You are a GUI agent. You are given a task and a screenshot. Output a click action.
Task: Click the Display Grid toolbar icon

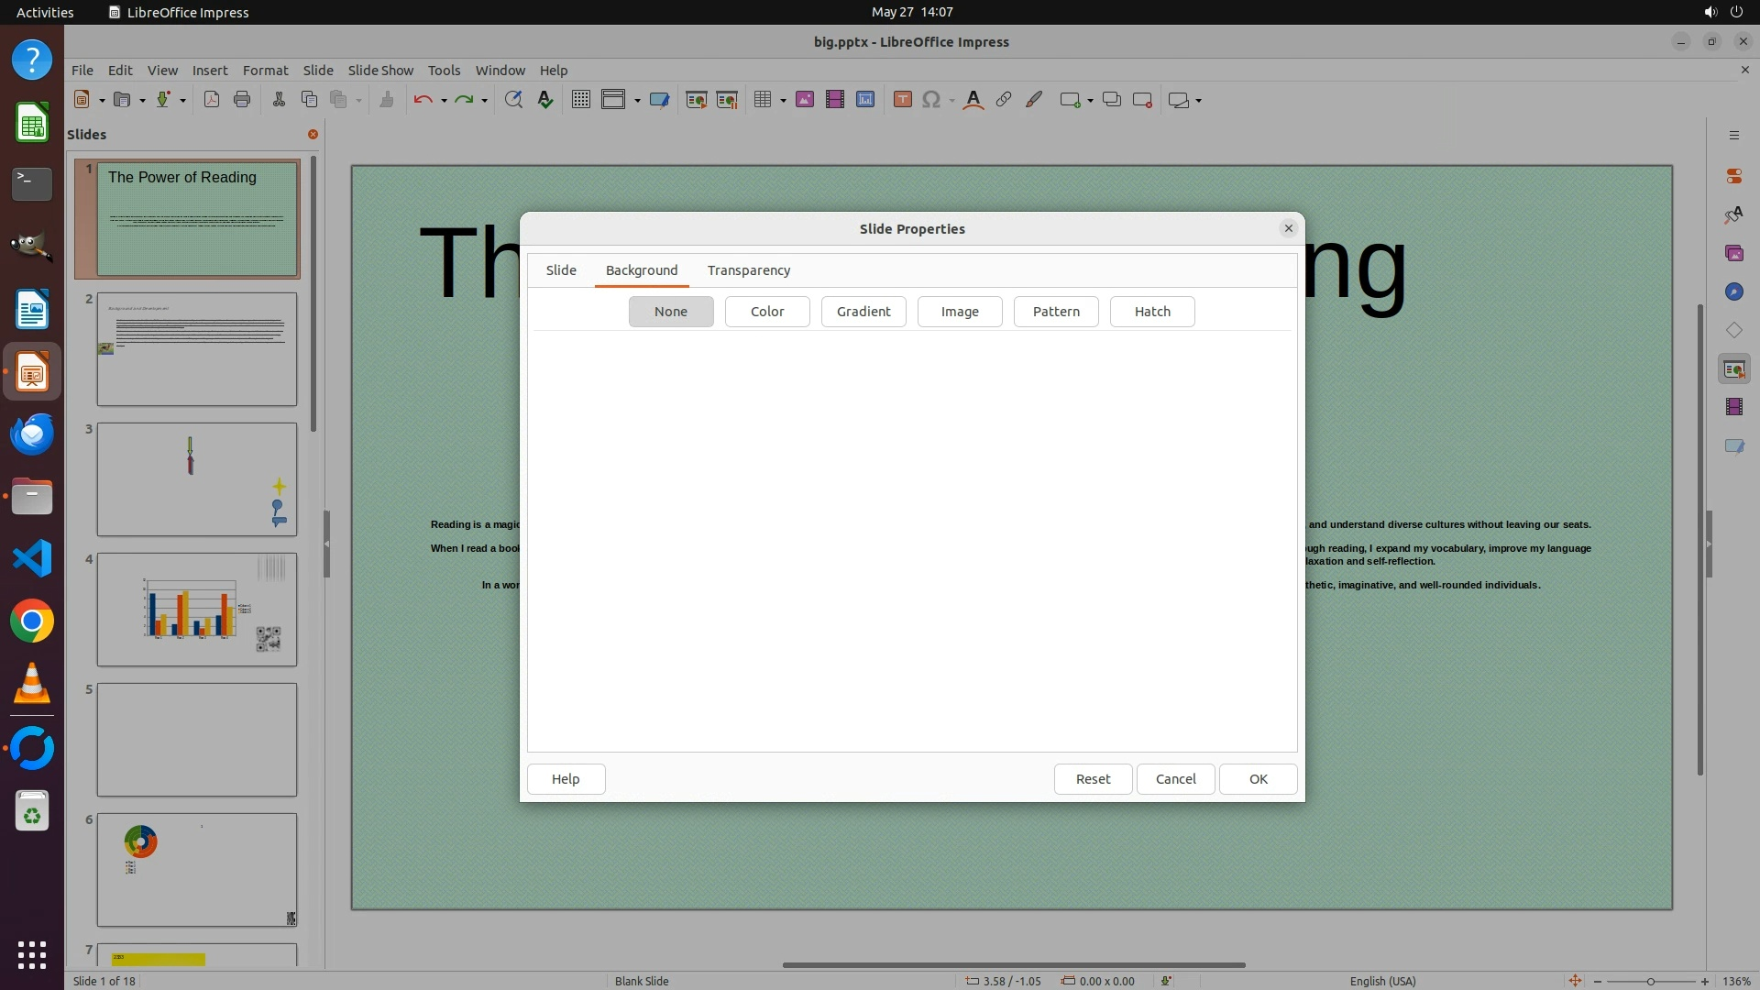(x=580, y=100)
